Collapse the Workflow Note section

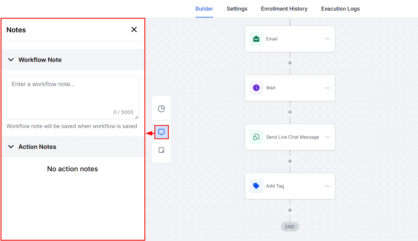[x=11, y=59]
